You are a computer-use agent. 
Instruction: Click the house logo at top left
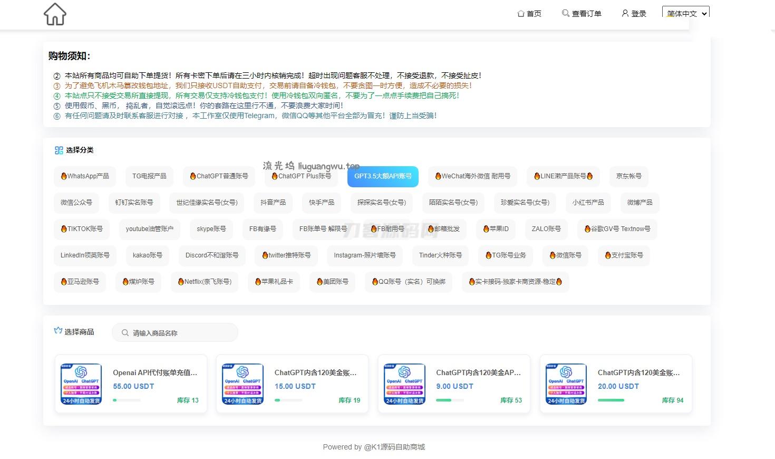54,14
